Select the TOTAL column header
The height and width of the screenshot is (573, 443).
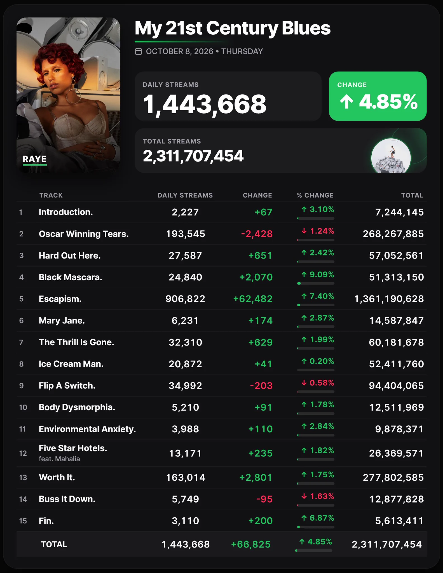412,195
